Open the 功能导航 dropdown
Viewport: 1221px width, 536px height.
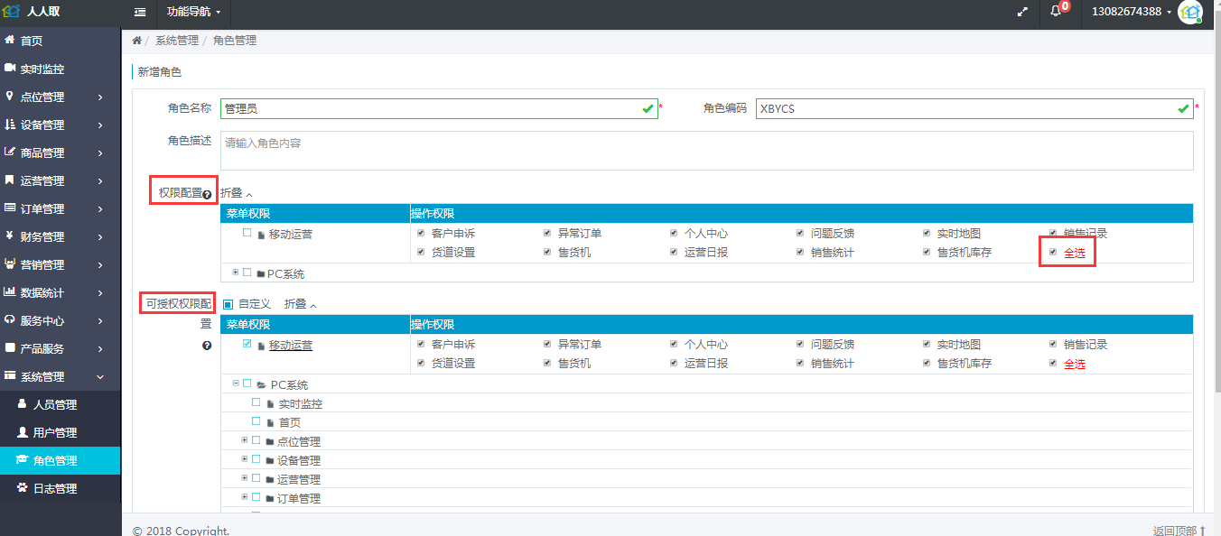[193, 12]
